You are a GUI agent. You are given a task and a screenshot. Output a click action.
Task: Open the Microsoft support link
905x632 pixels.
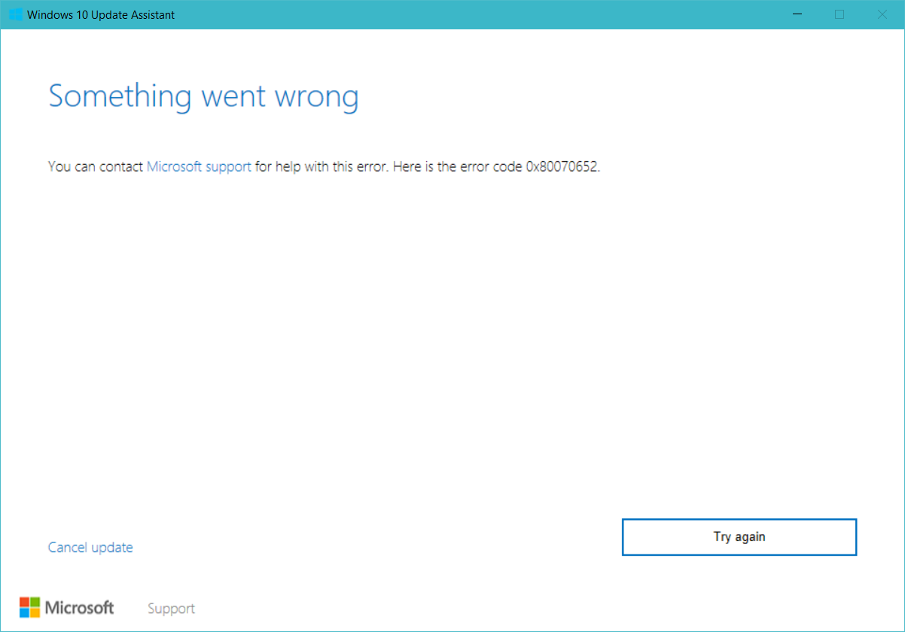199,166
